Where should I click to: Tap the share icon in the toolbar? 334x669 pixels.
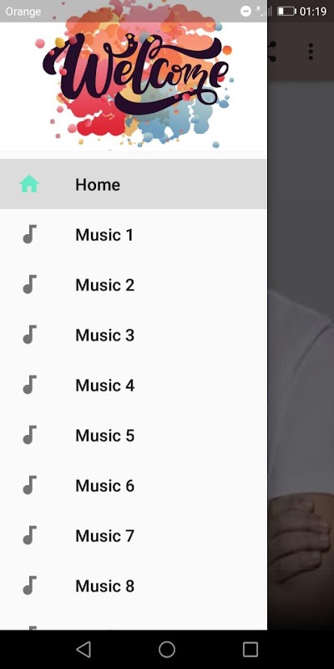[272, 52]
